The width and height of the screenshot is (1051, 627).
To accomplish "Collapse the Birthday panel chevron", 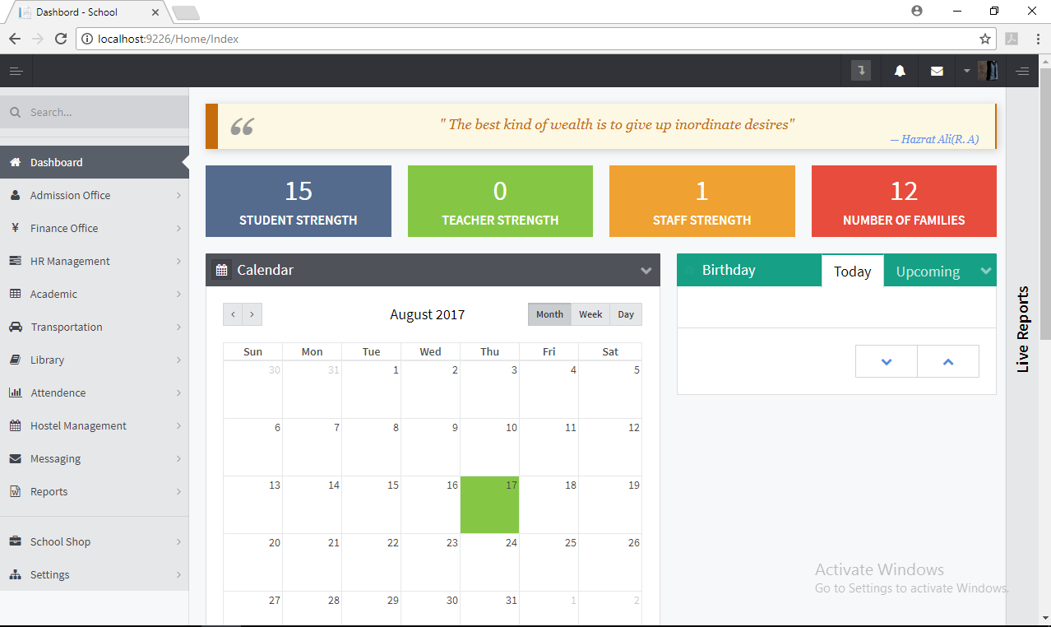I will (985, 271).
